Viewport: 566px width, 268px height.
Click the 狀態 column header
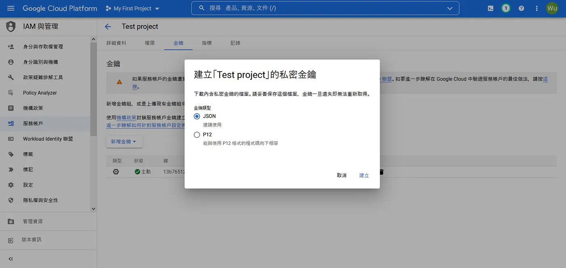[x=139, y=161]
